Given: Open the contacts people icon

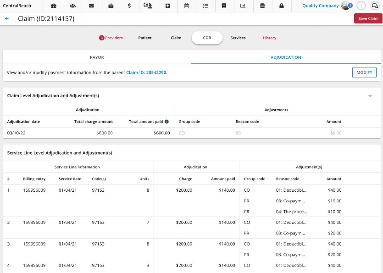Looking at the screenshot, I should (x=72, y=6).
